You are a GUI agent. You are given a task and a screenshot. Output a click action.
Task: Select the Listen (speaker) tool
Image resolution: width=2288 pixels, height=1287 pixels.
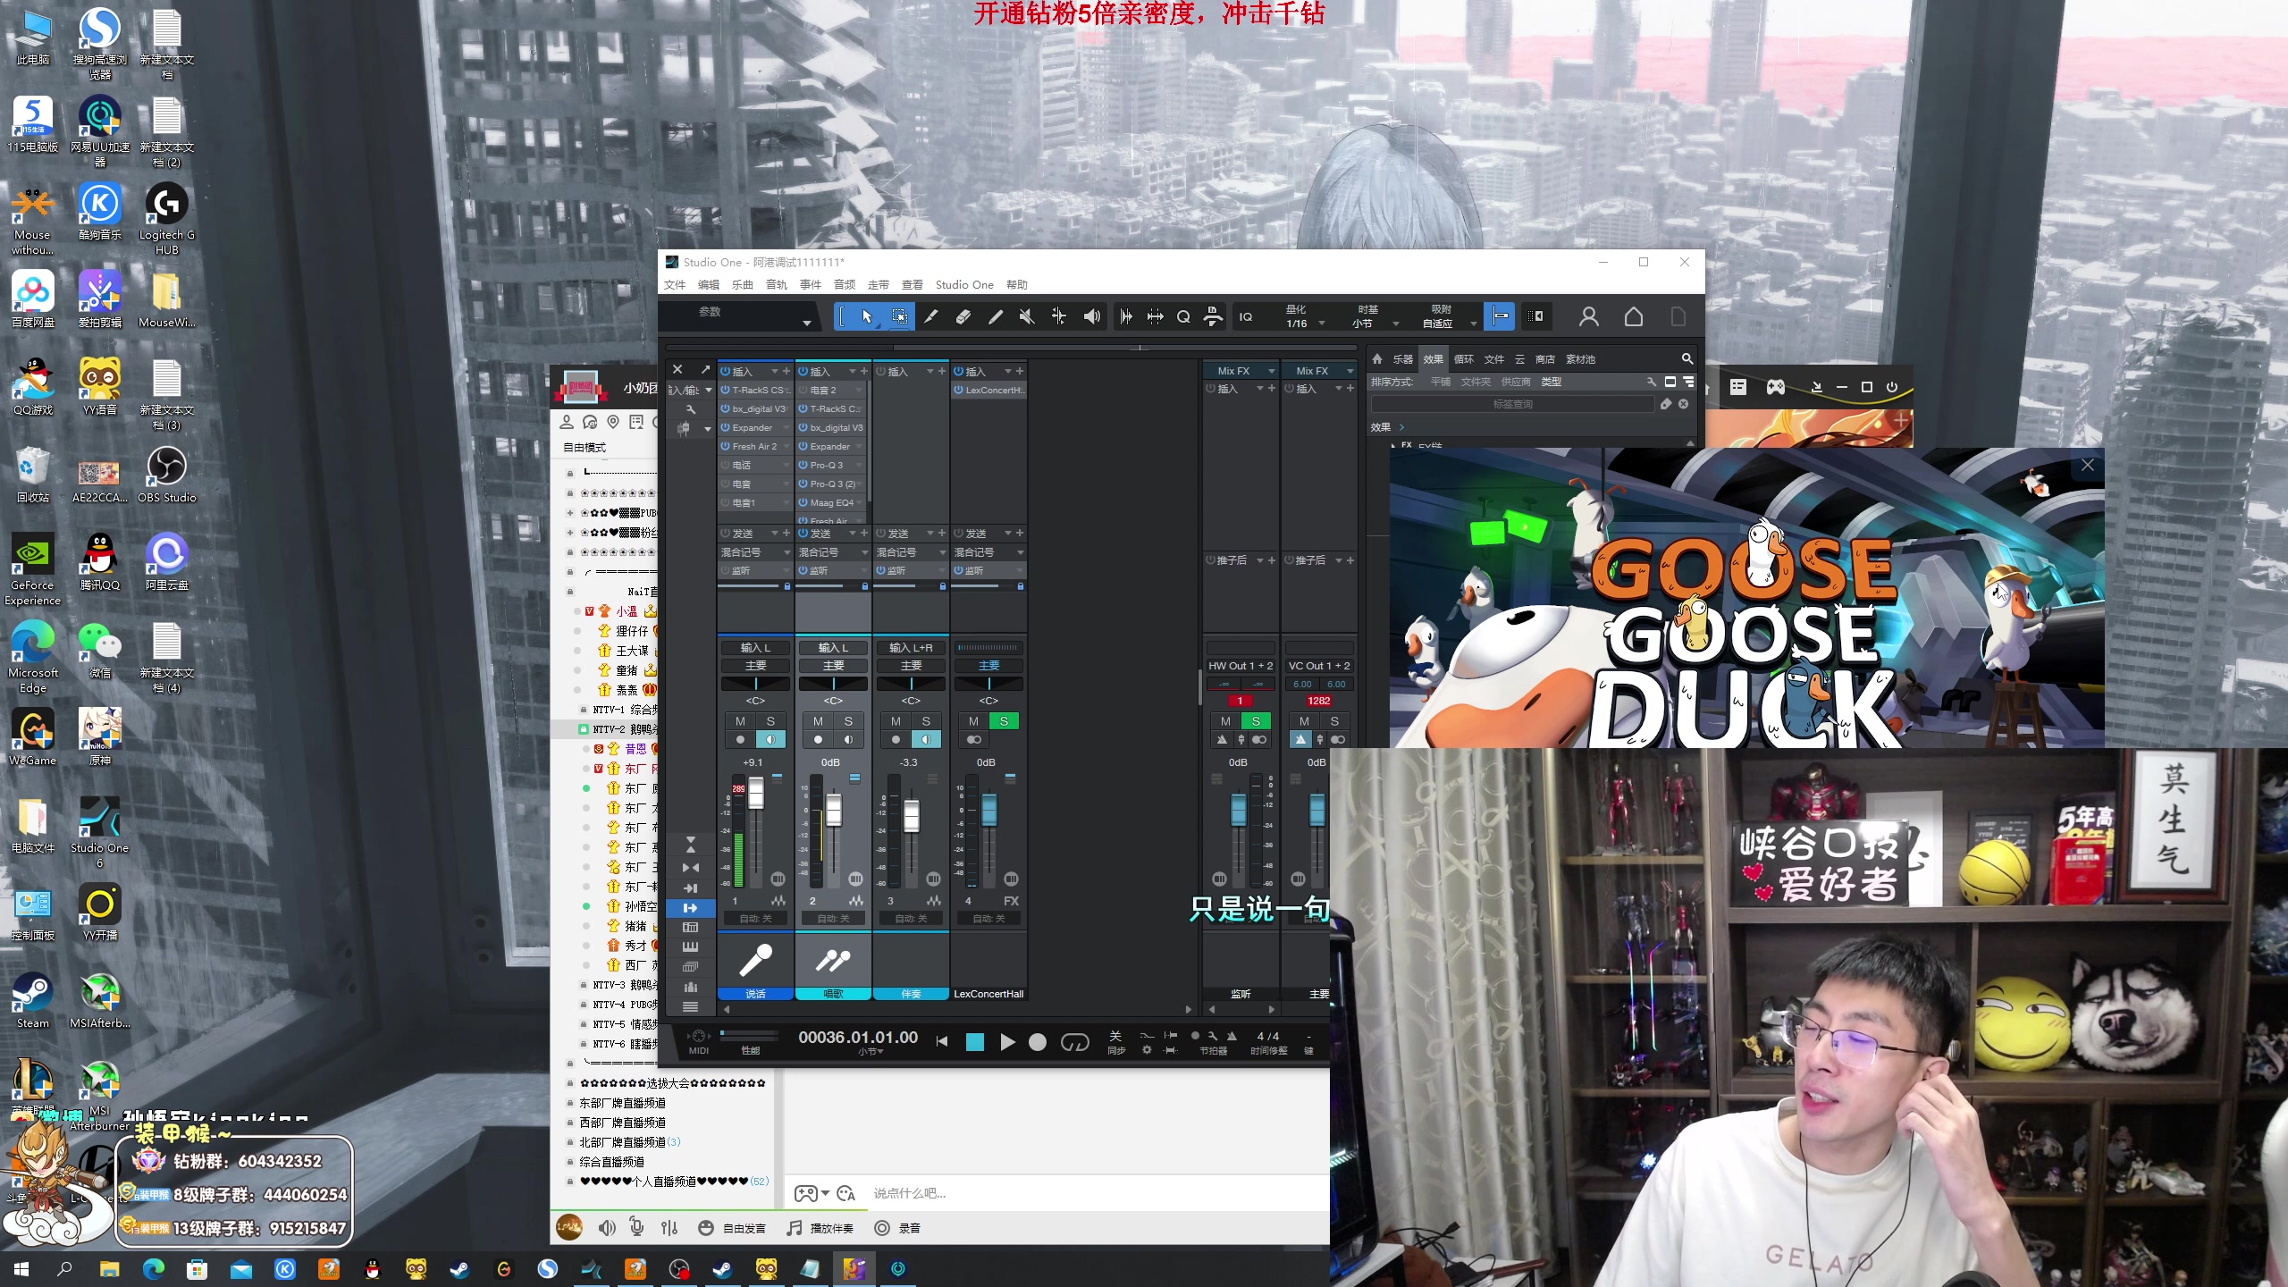[1091, 316]
